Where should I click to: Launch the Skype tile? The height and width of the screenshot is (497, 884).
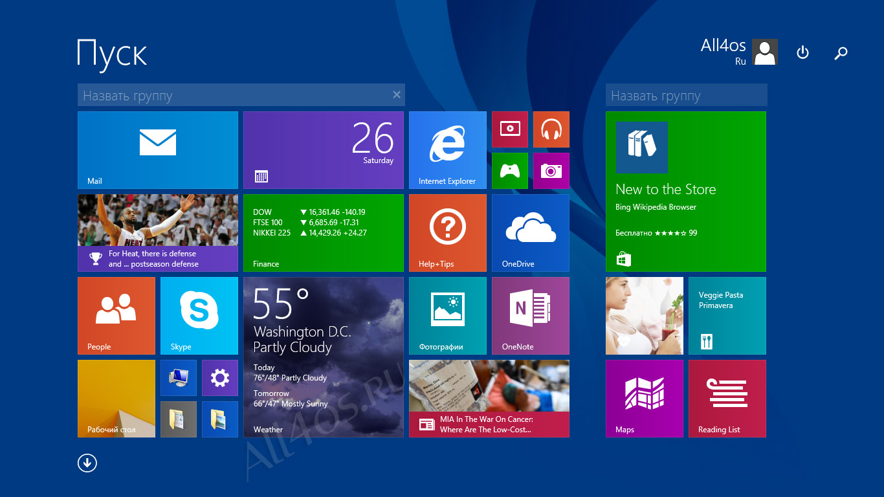click(199, 316)
